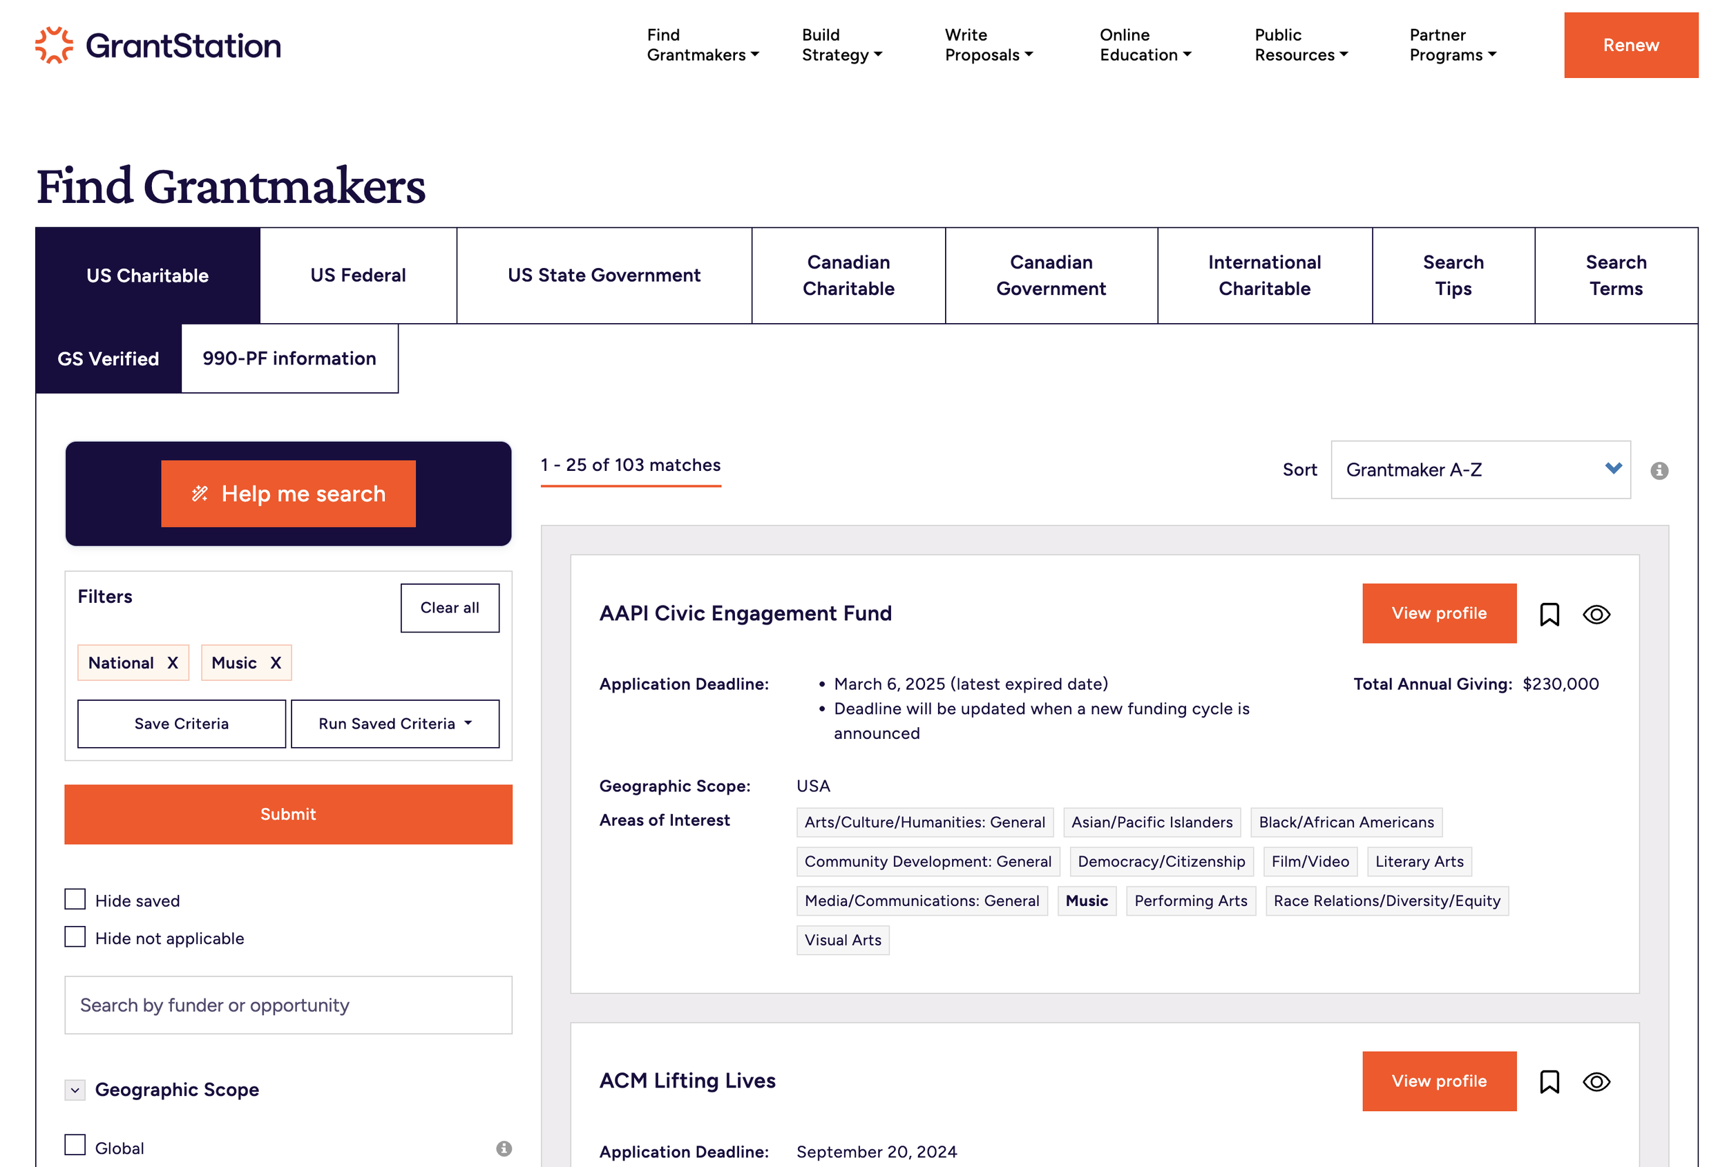Expand the Run Saved Criteria dropdown
1727x1167 pixels.
tap(394, 724)
